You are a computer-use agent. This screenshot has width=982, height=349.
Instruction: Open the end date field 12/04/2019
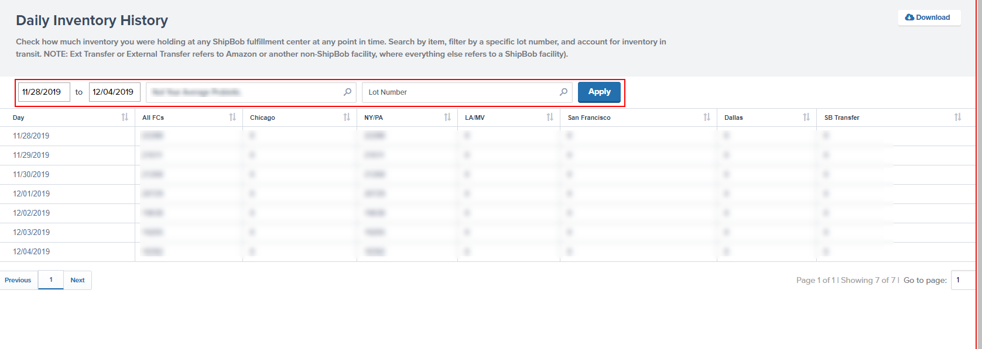pyautogui.click(x=114, y=92)
